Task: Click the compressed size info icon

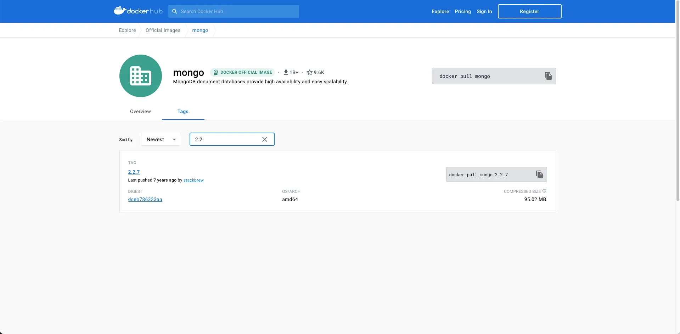Action: tap(544, 191)
